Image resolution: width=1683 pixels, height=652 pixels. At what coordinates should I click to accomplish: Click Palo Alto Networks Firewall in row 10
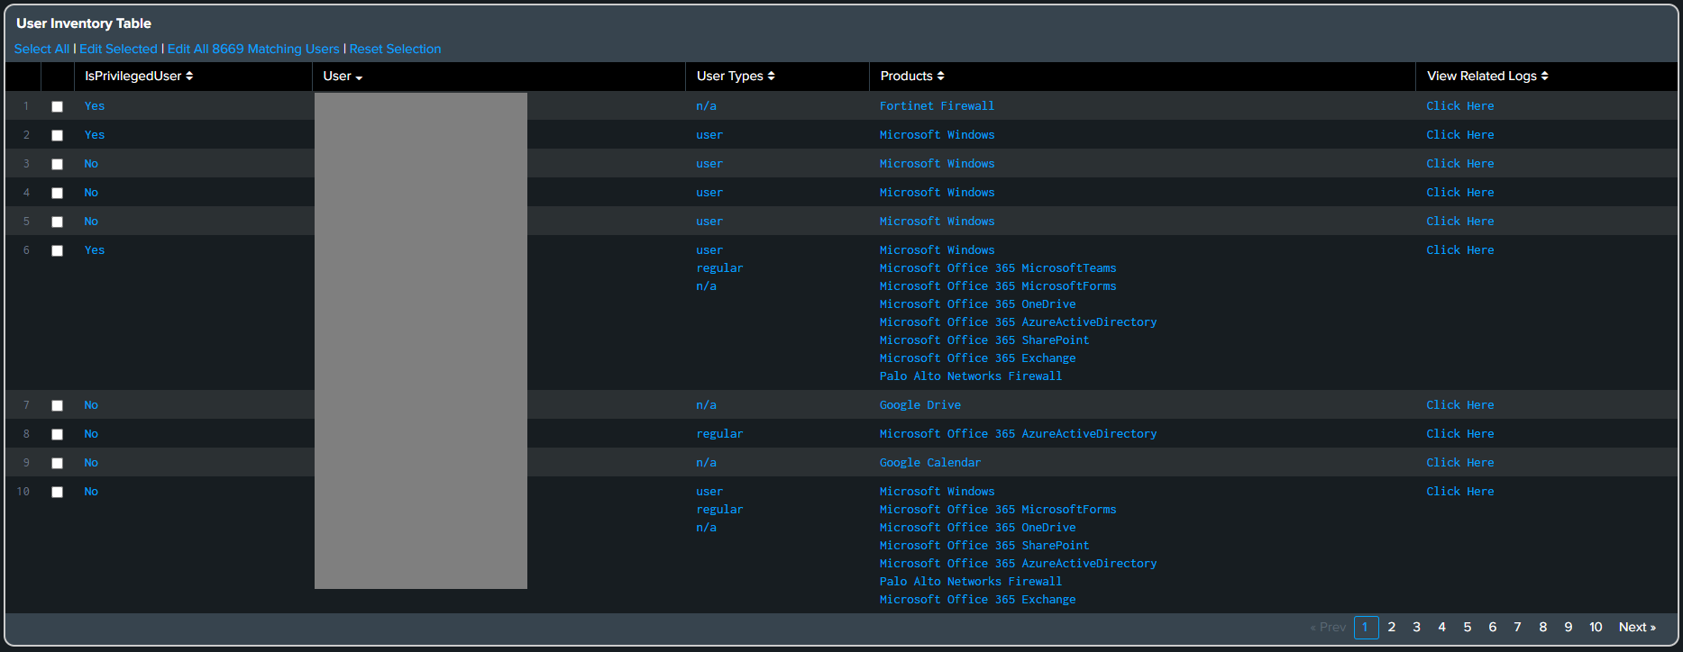pos(971,582)
